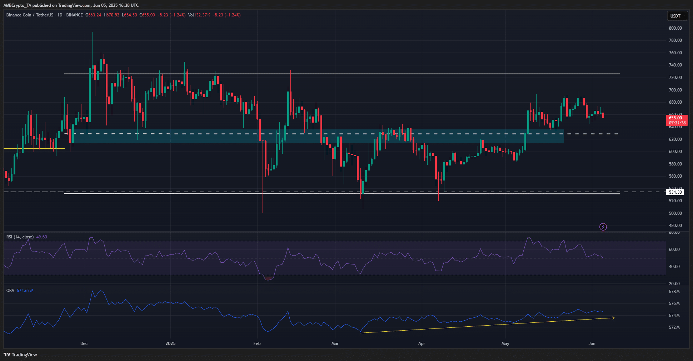Select the OBV indicator legend
This screenshot has width=693, height=361.
point(10,290)
